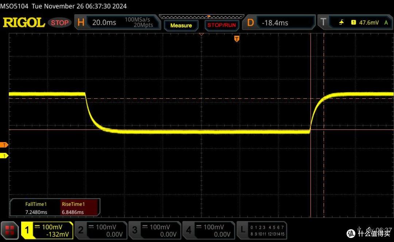
Task: Open trigger settings showing 47.6mV
Action: point(356,22)
